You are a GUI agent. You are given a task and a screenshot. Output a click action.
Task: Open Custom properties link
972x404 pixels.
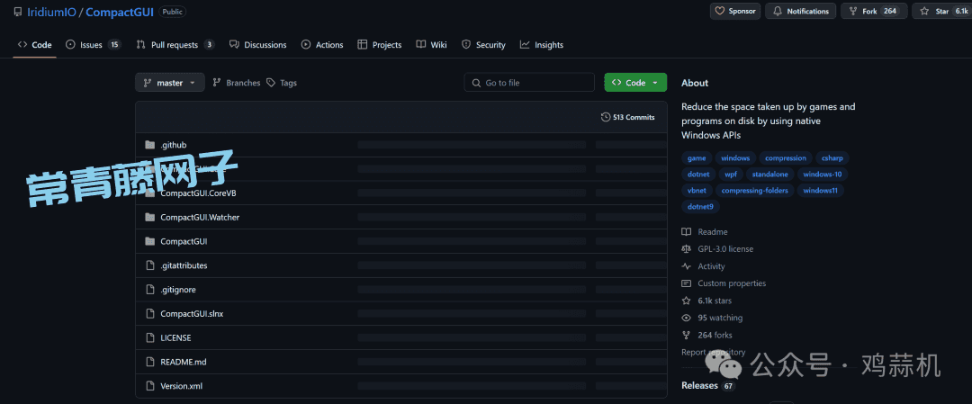pyautogui.click(x=724, y=283)
